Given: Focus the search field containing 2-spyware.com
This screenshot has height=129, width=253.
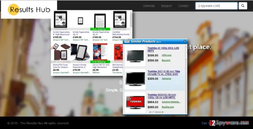Looking at the screenshot, I should pyautogui.click(x=216, y=6).
